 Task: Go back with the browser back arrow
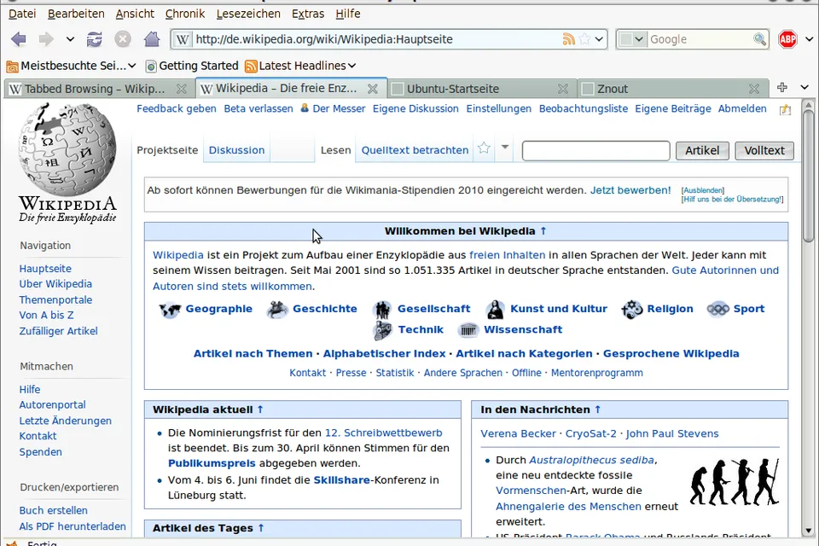click(18, 39)
